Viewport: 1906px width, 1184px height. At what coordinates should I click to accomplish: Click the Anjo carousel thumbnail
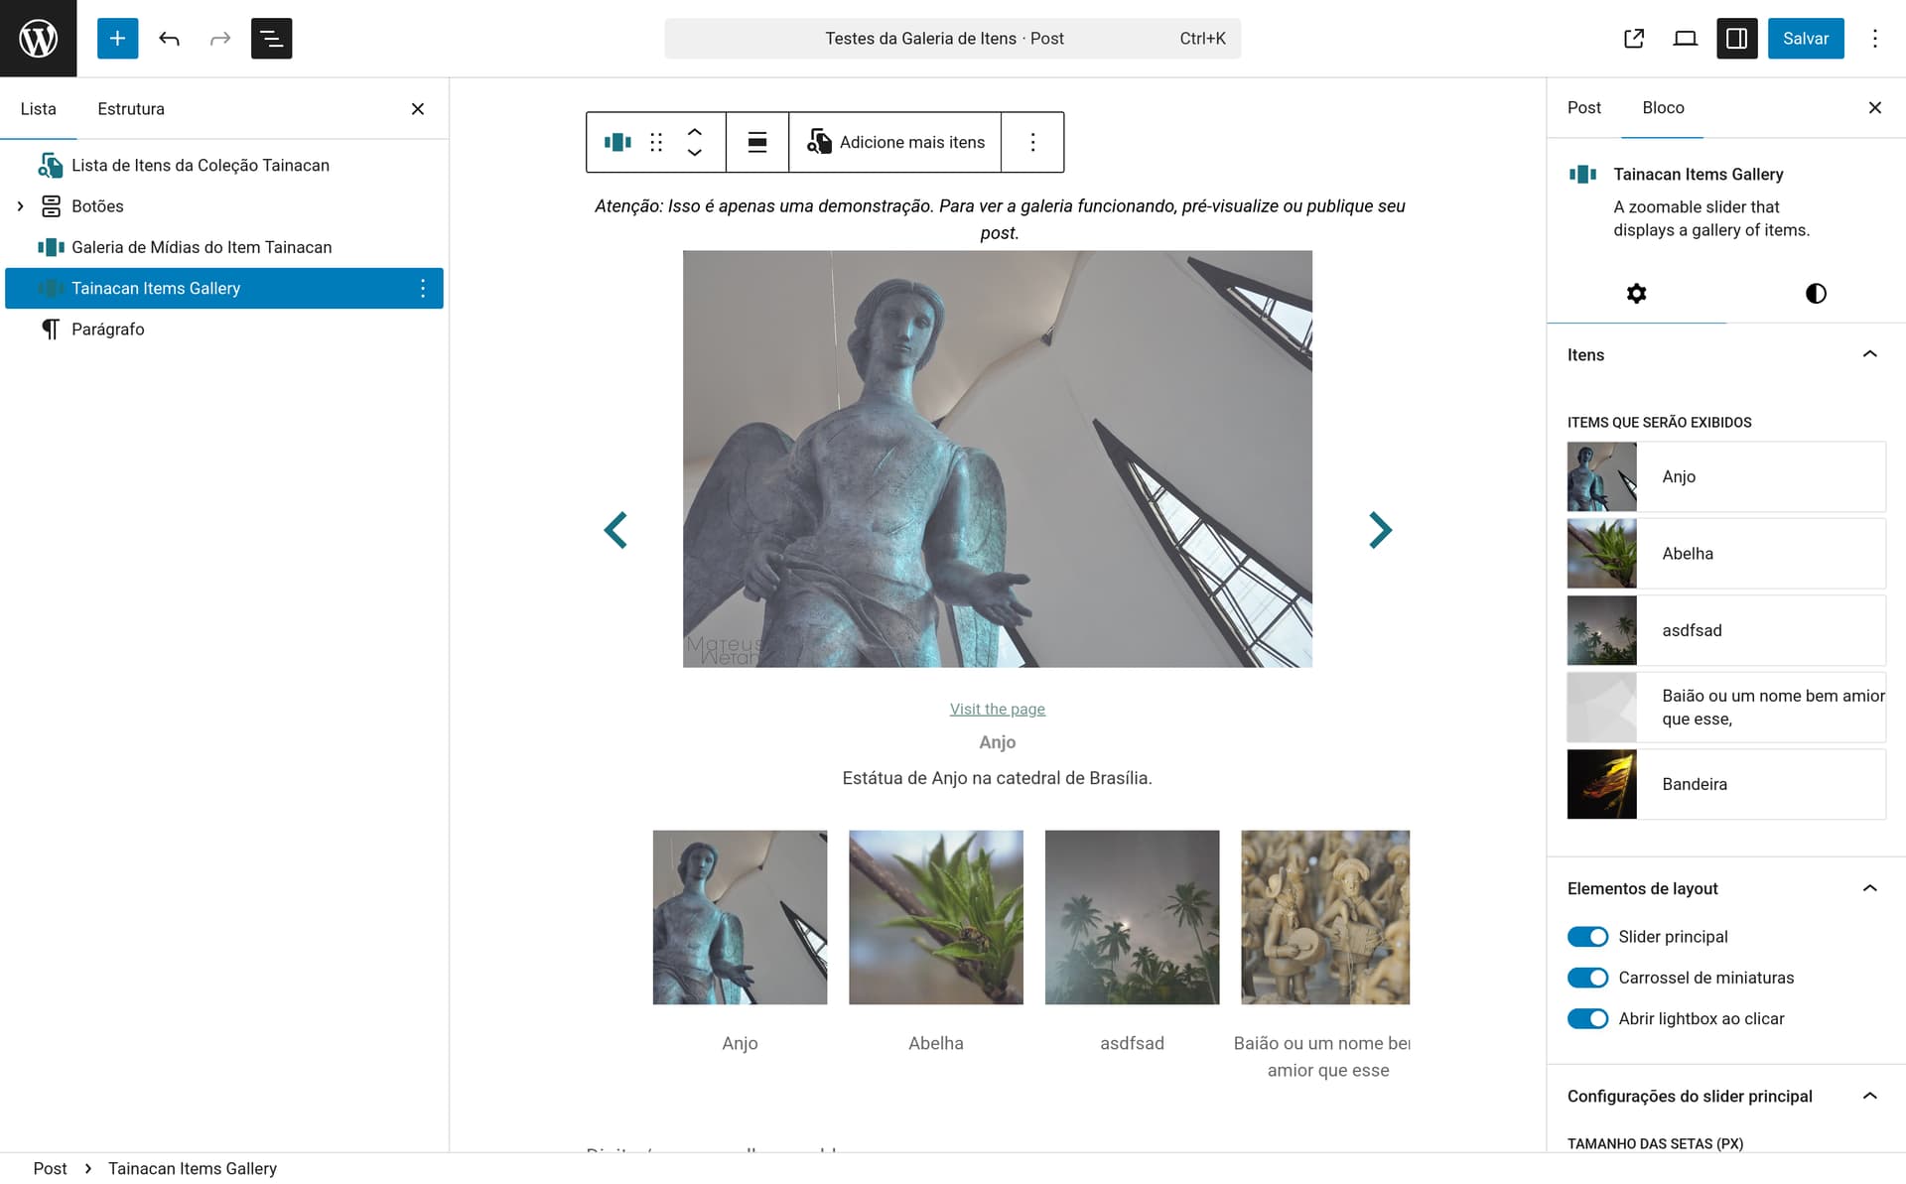coord(740,917)
